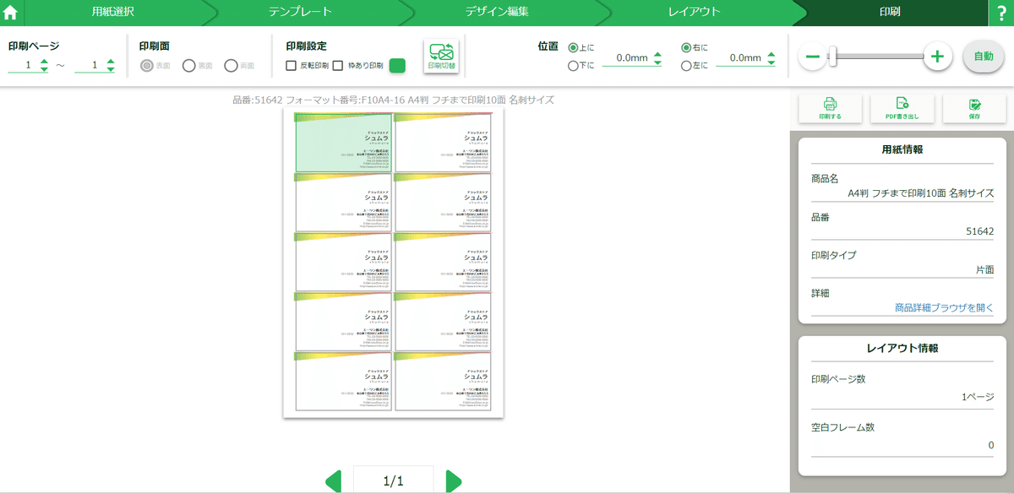The height and width of the screenshot is (494, 1014).
Task: Select the 上に position radio
Action: coord(574,48)
